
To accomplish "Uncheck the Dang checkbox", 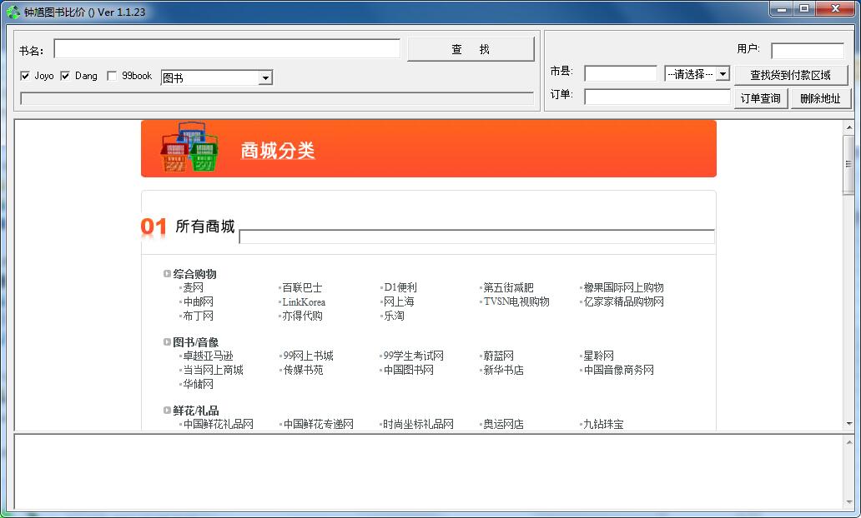I will [x=65, y=76].
